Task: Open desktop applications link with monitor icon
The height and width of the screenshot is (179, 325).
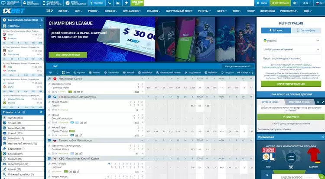Action: 10,3
